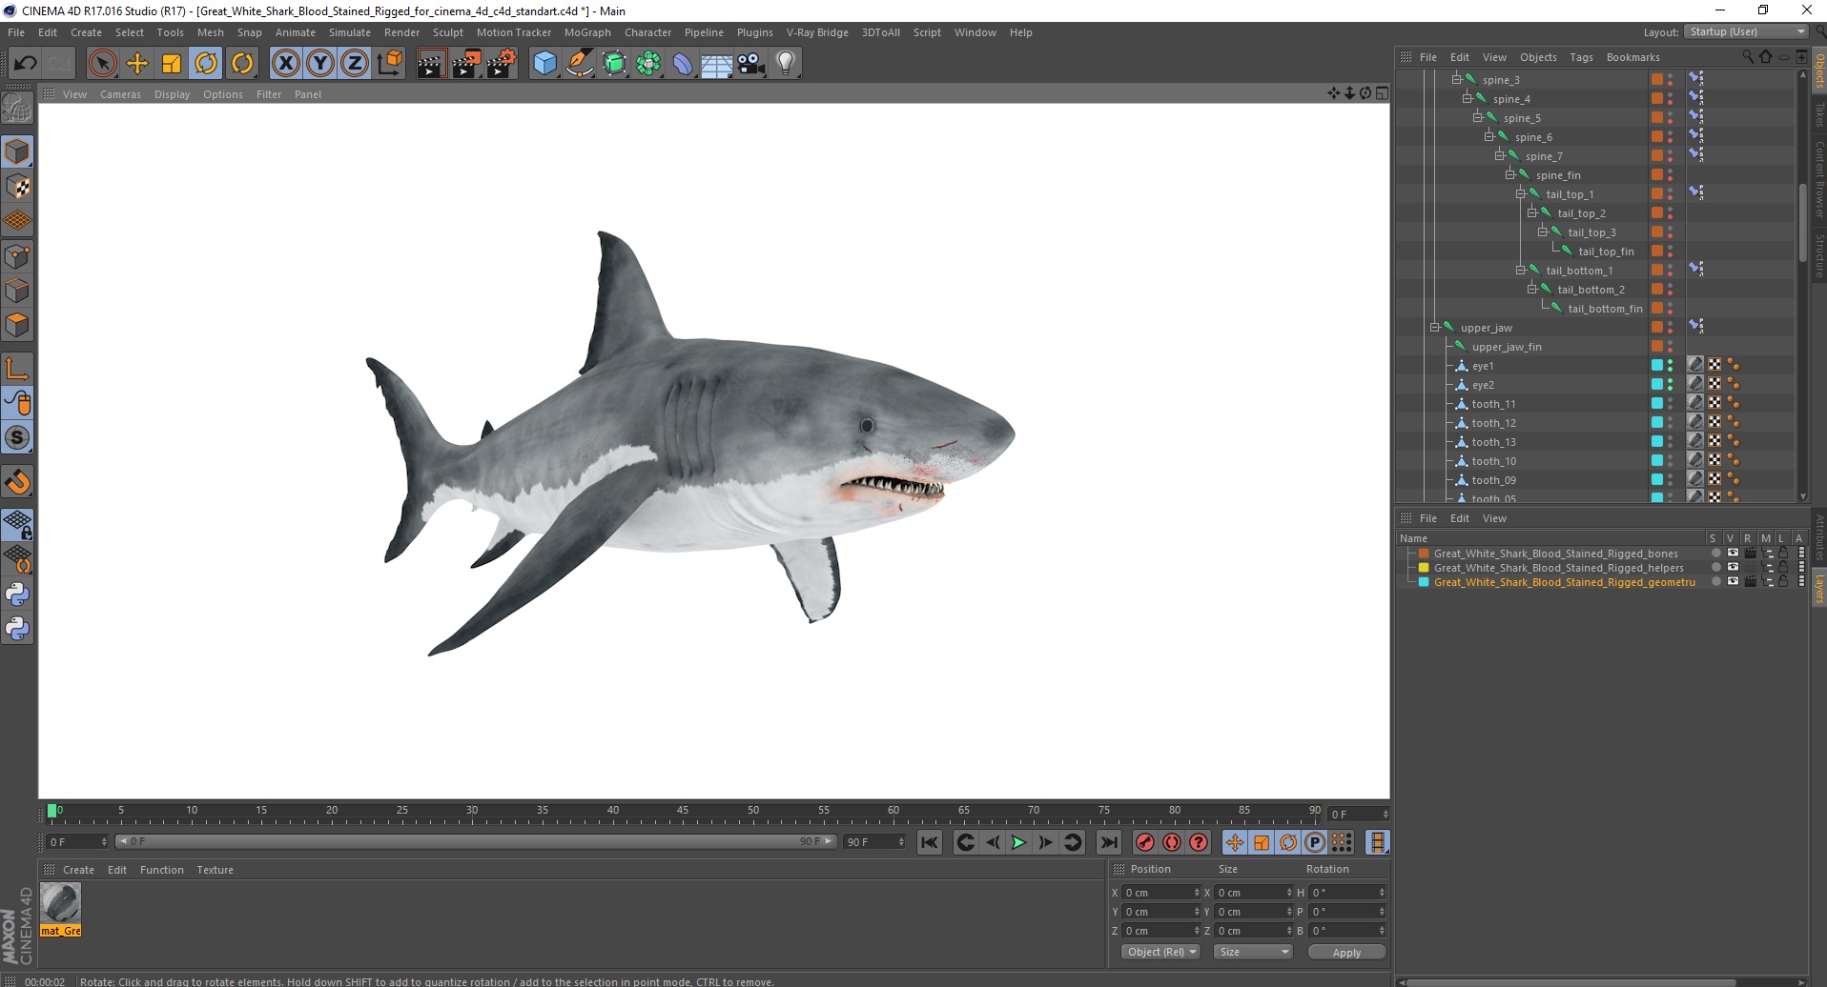Open the Simulate menu
The width and height of the screenshot is (1827, 987).
point(350,32)
